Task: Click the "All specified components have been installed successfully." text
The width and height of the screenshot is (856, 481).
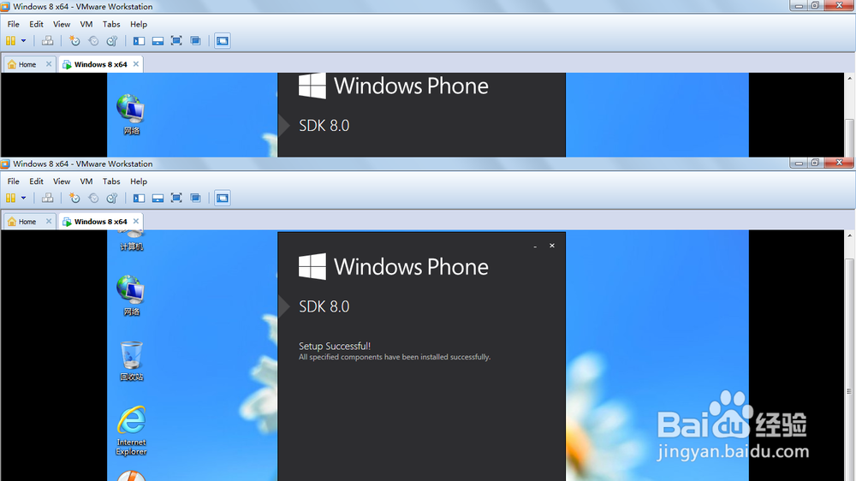Action: [x=395, y=357]
